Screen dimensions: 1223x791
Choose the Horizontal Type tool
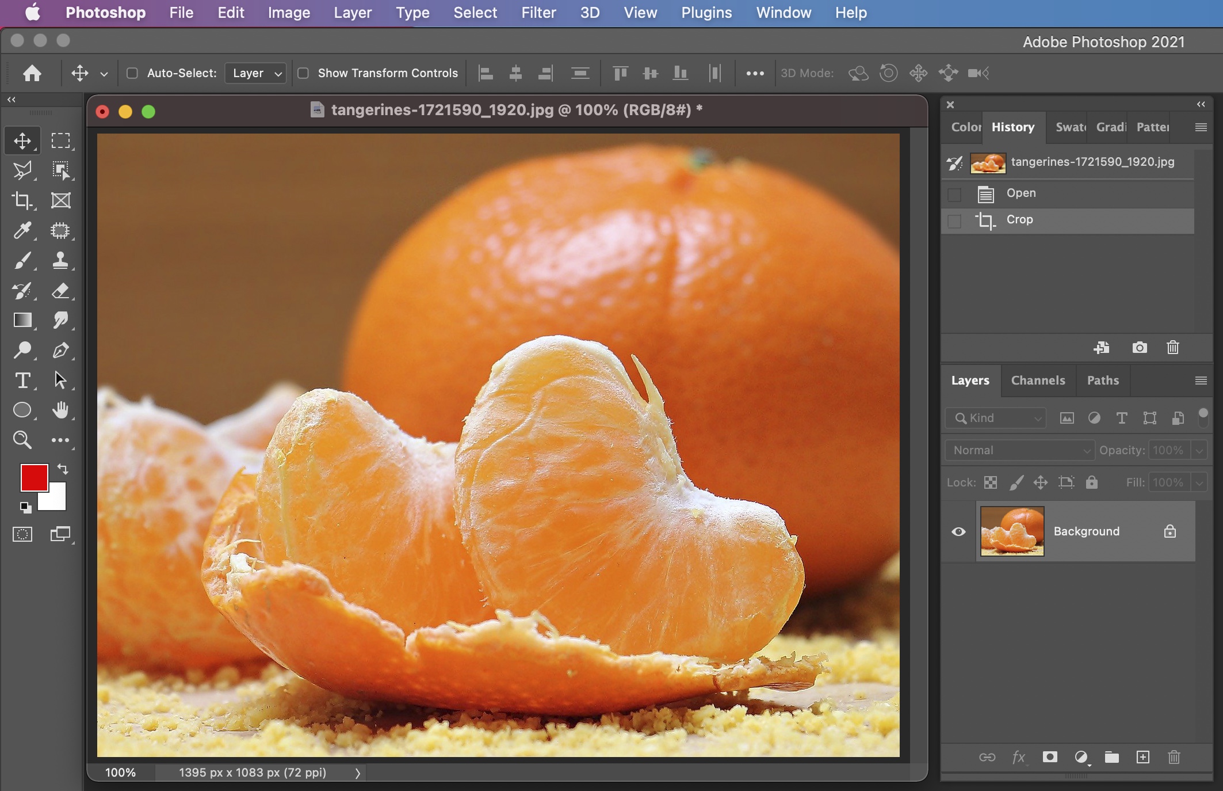(22, 380)
